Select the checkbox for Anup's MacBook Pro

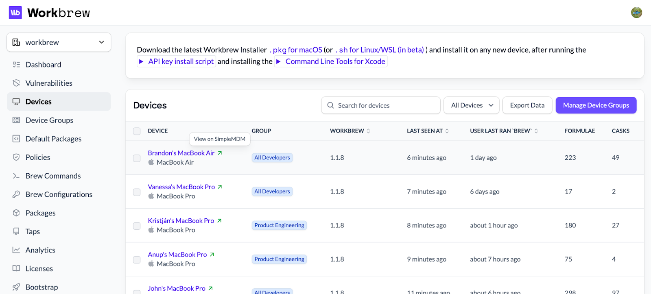point(137,259)
